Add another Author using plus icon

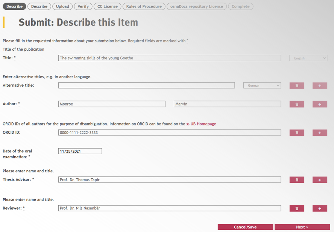coord(320,104)
